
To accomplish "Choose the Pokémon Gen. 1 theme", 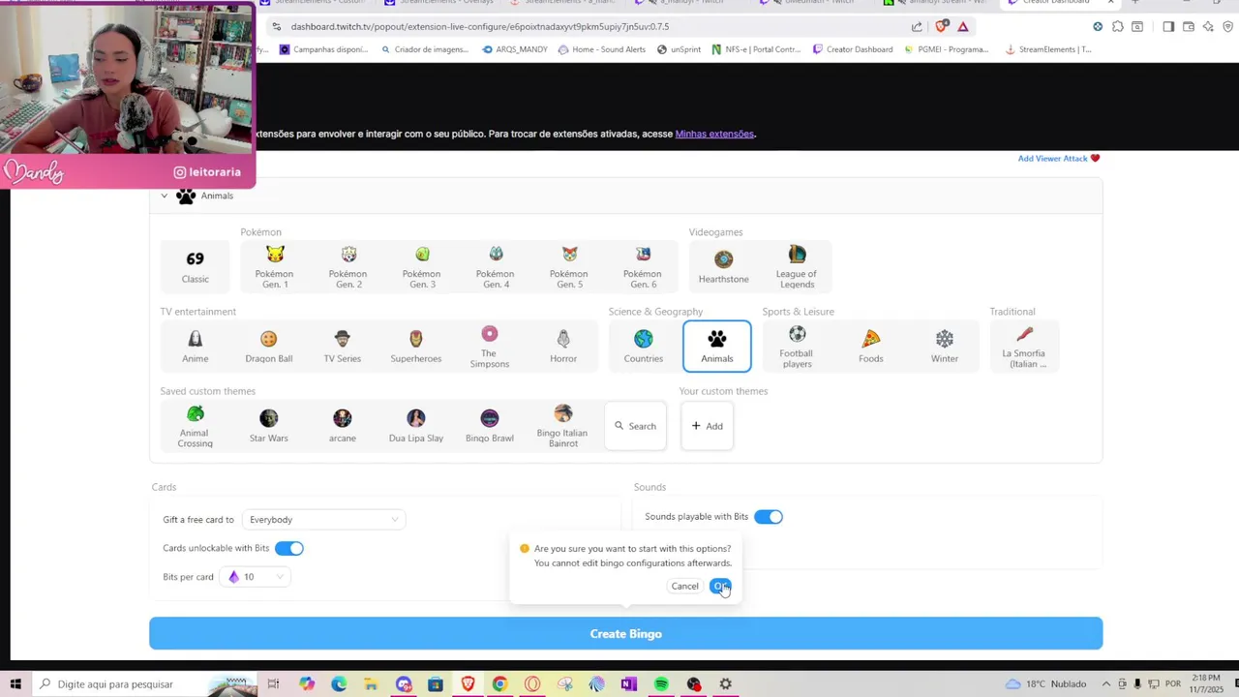I will [x=275, y=266].
